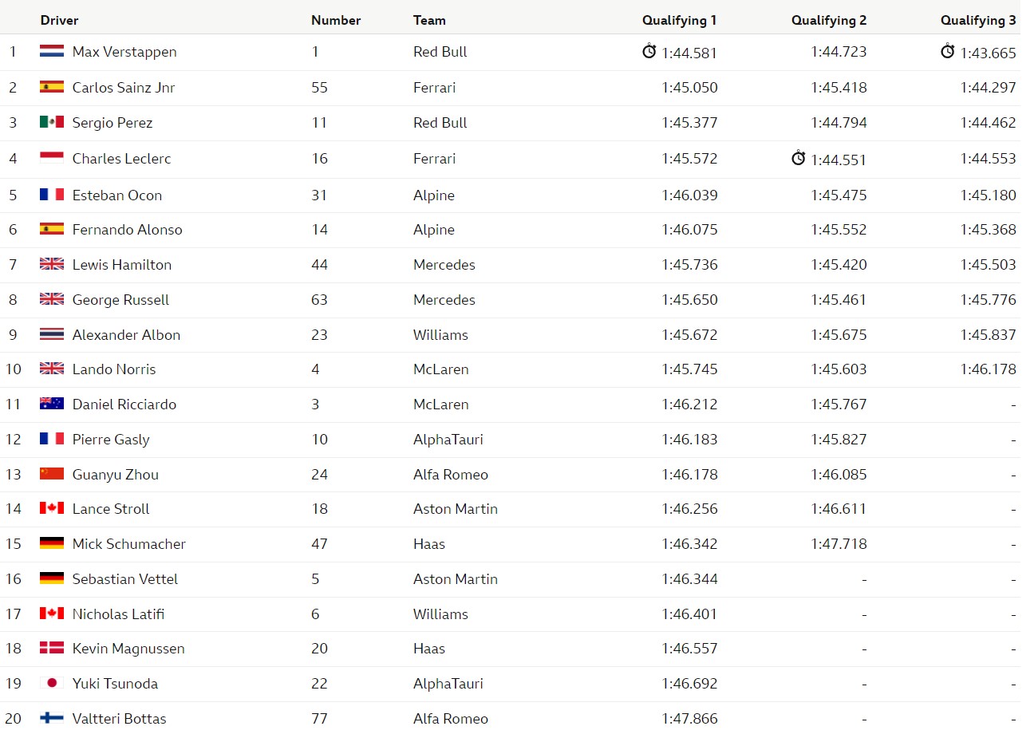Click the stopwatch icon beside Verstappen's Qualifying 3 time
The width and height of the screenshot is (1034, 734).
click(x=948, y=52)
